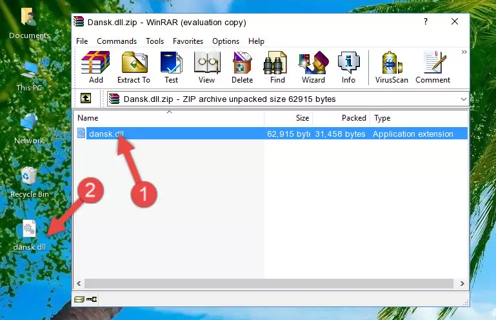The height and width of the screenshot is (320, 496).
Task: Click the WinRAR title bar books icon
Action: tap(79, 21)
